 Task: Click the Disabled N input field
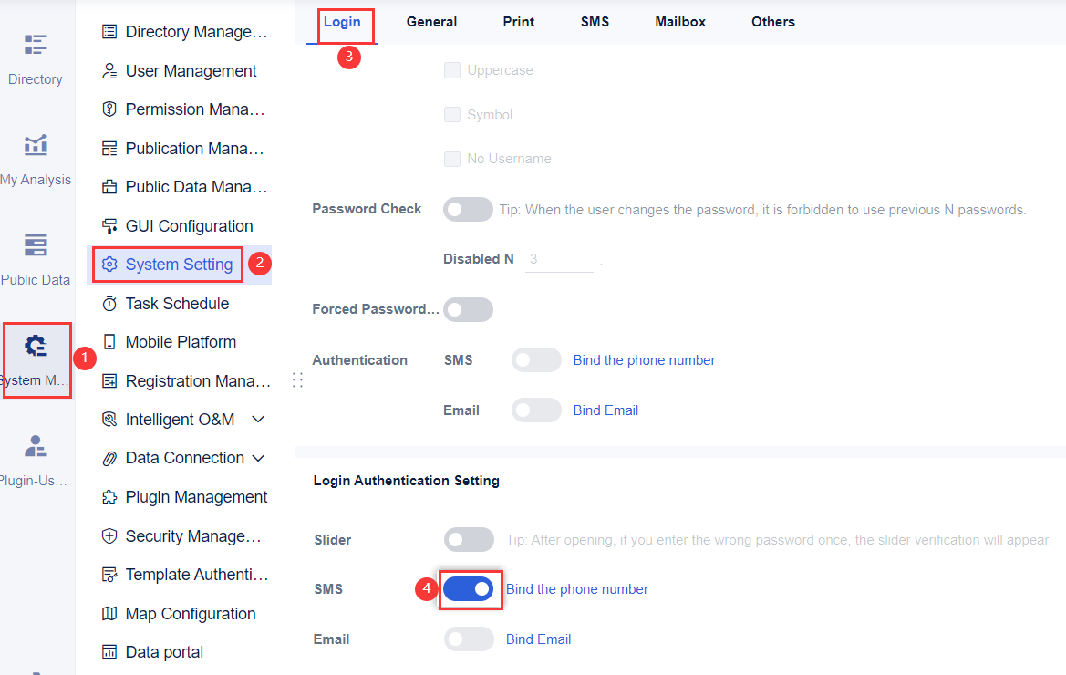(559, 258)
